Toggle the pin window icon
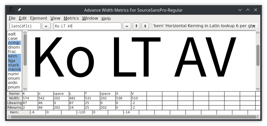 click(19, 10)
